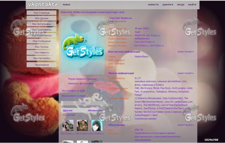This screenshot has width=225, height=143.
Task: Select Моя Страница in left menu
Action: point(42,13)
